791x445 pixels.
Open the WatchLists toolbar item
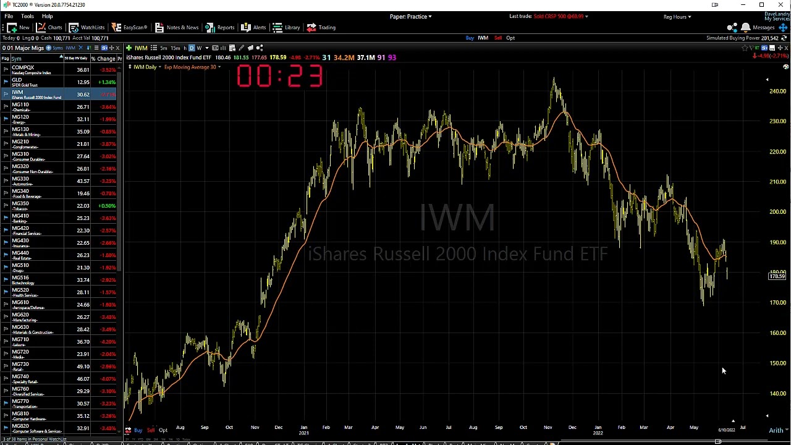click(87, 27)
